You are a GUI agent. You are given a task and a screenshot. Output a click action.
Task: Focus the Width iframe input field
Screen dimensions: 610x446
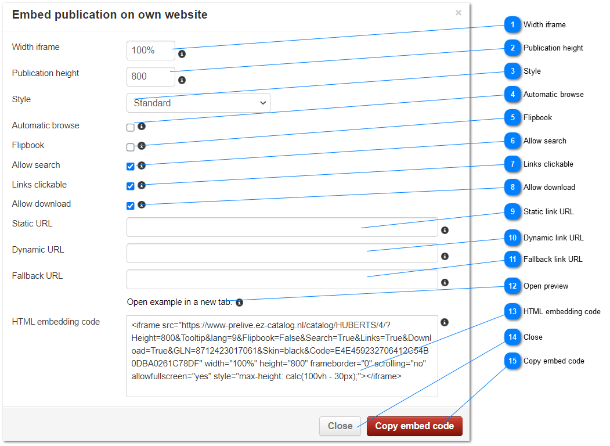point(151,51)
